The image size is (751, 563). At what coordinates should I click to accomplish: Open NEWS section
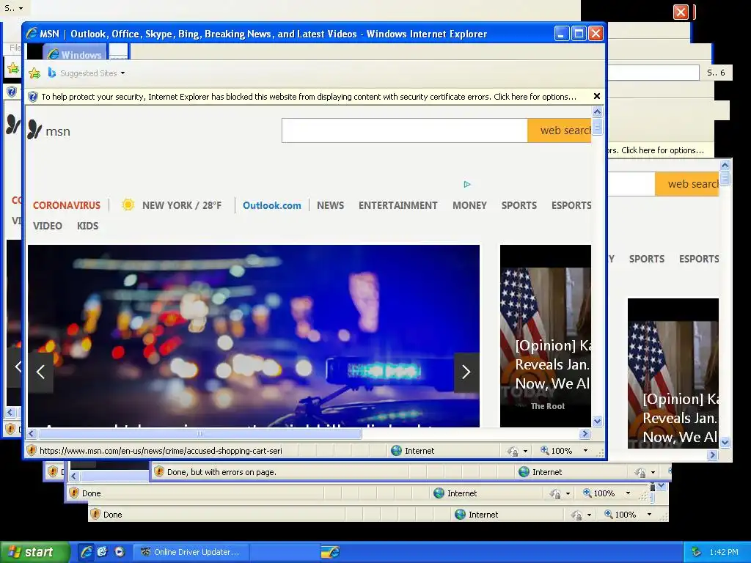click(330, 205)
